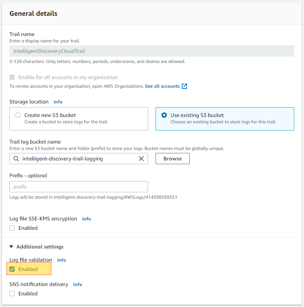Collapse Additional settings using the triangle icon
The width and height of the screenshot is (304, 307).
tap(11, 247)
